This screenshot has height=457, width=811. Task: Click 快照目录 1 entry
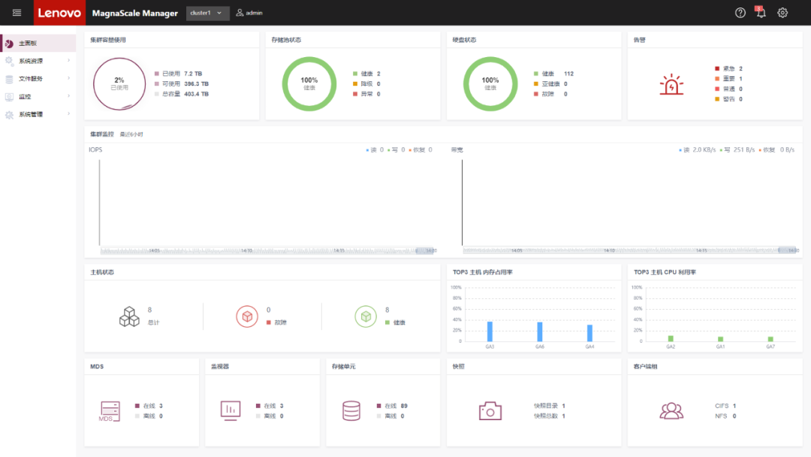click(549, 407)
